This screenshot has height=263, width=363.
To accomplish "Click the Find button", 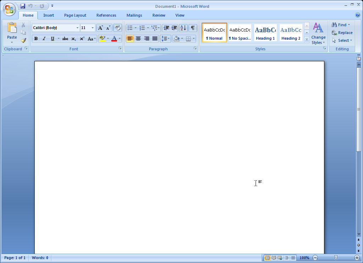I will 341,25.
